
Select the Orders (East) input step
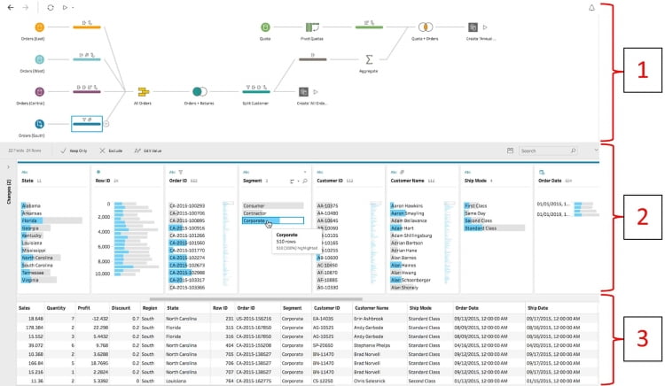pos(39,27)
